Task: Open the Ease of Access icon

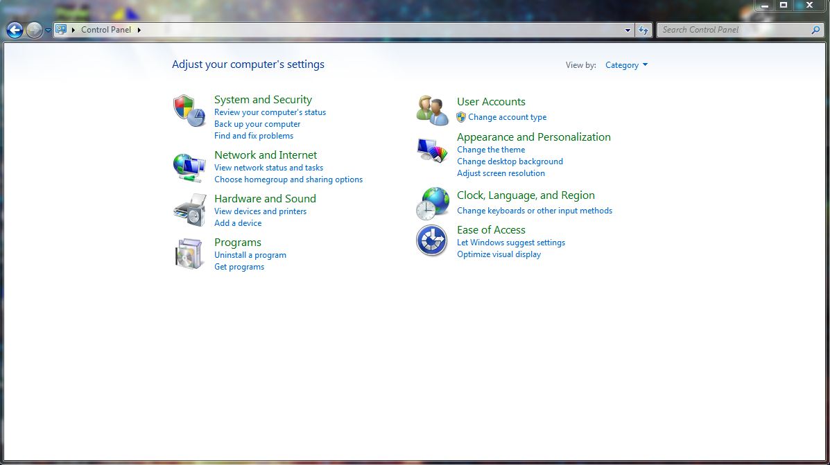Action: [432, 240]
